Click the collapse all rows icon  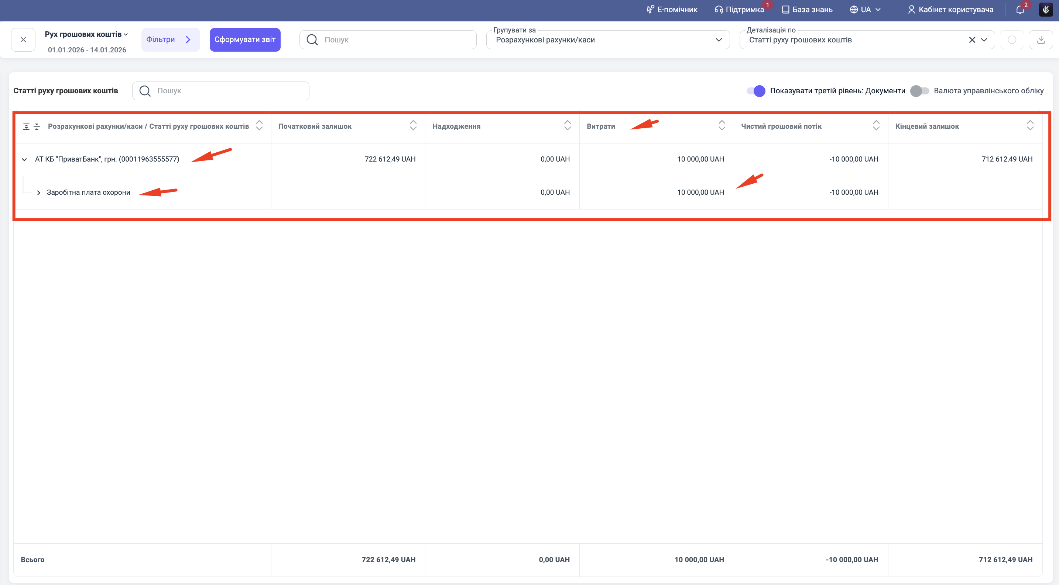(37, 127)
